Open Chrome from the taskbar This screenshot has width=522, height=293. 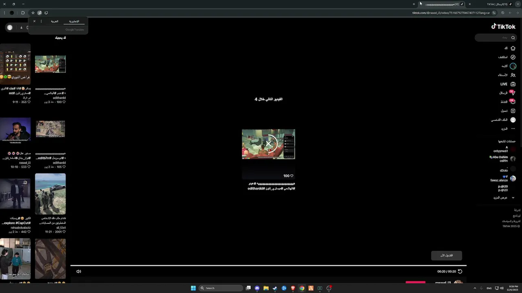tap(302, 288)
